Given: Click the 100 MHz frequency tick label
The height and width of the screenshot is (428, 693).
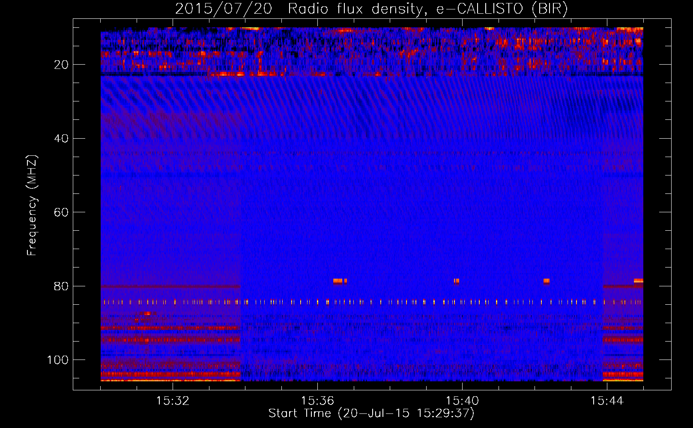Looking at the screenshot, I should click(58, 360).
